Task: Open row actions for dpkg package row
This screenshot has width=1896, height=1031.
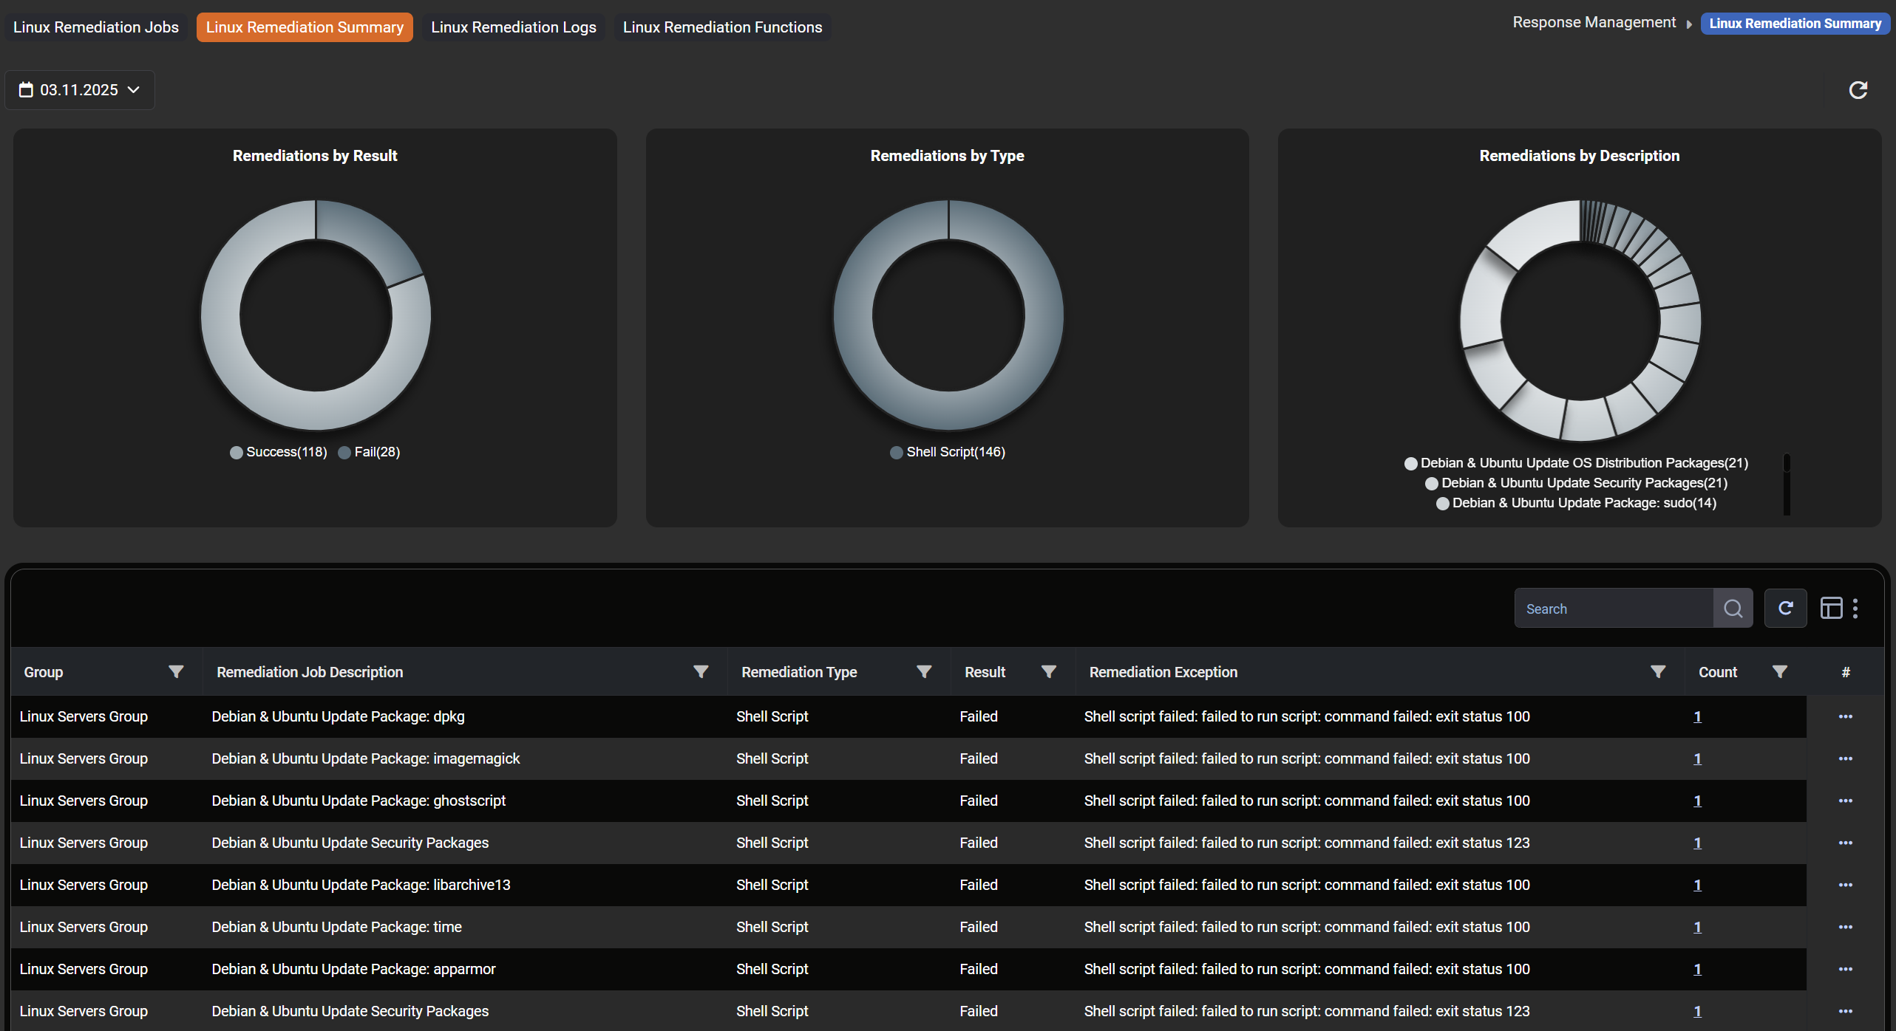Action: click(x=1845, y=716)
